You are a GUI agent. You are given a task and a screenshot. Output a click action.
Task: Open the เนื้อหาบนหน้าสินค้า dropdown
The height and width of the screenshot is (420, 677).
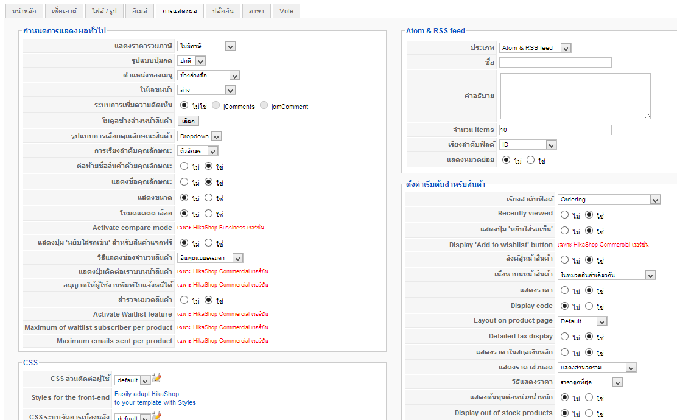click(606, 275)
